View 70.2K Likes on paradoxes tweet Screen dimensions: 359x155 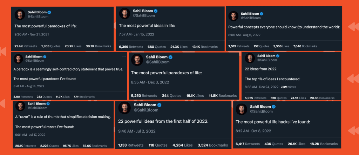(73, 46)
